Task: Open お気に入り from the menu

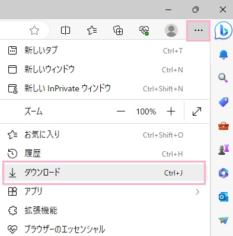Action: pyautogui.click(x=105, y=135)
